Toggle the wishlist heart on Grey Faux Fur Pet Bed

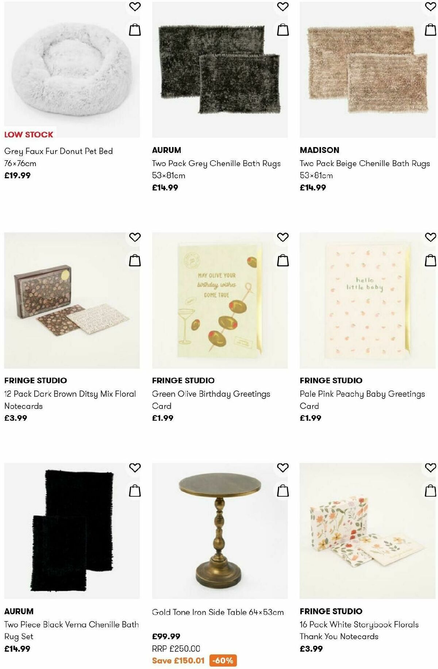135,6
